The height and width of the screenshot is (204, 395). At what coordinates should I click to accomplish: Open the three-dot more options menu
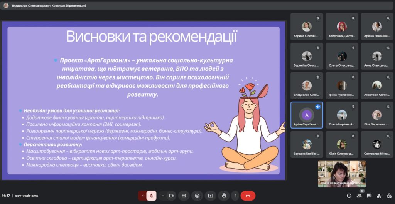235,196
